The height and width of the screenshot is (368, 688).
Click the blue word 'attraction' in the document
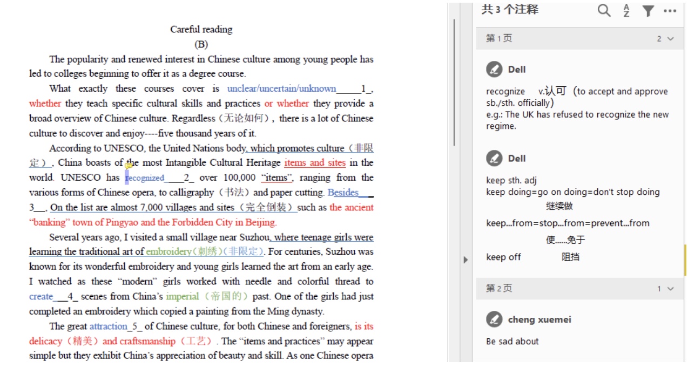(x=109, y=326)
